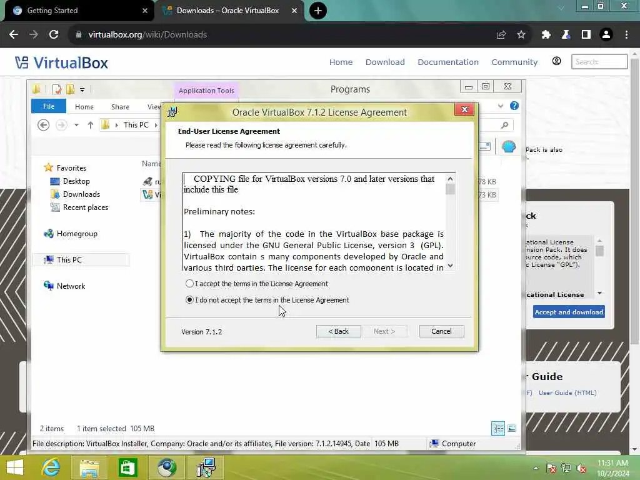Select Application Tools contextual tab
640x480 pixels.
pyautogui.click(x=206, y=91)
